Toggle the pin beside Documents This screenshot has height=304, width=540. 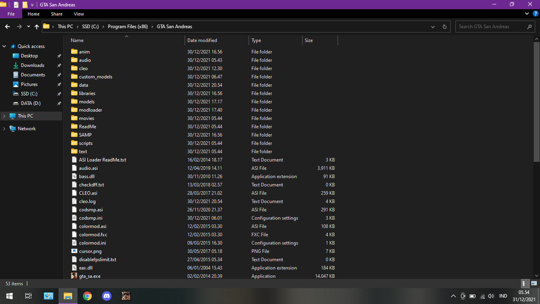59,75
